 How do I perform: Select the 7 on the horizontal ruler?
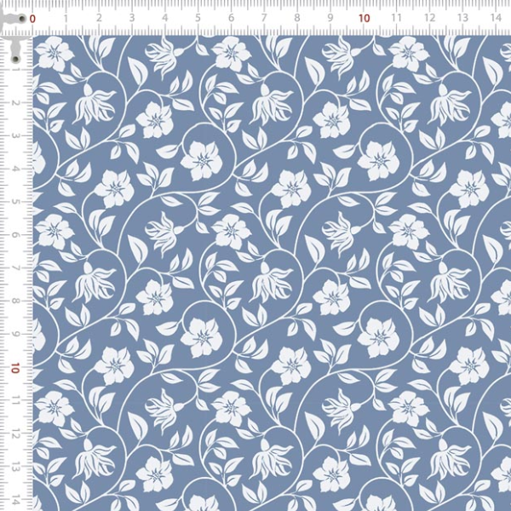[264, 18]
